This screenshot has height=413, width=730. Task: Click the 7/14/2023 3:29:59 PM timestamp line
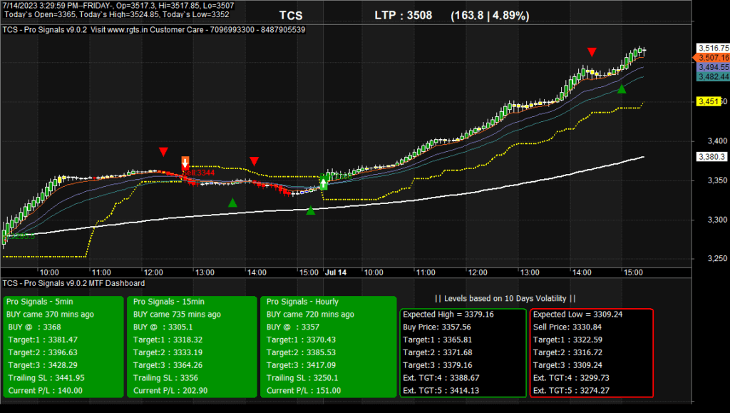(118, 6)
